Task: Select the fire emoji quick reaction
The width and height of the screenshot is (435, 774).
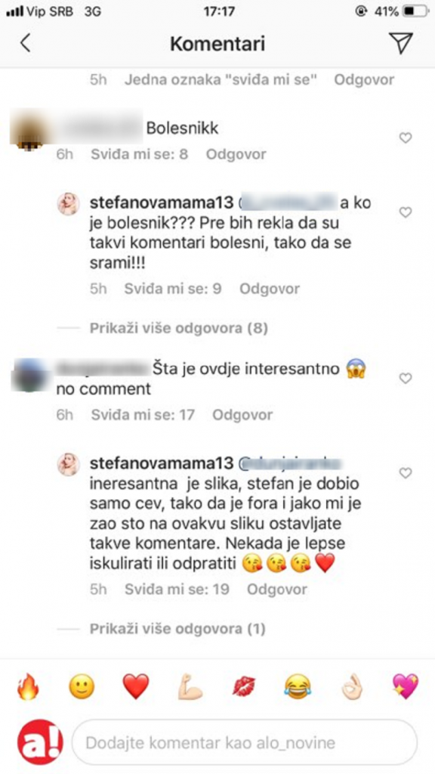Action: 29,688
